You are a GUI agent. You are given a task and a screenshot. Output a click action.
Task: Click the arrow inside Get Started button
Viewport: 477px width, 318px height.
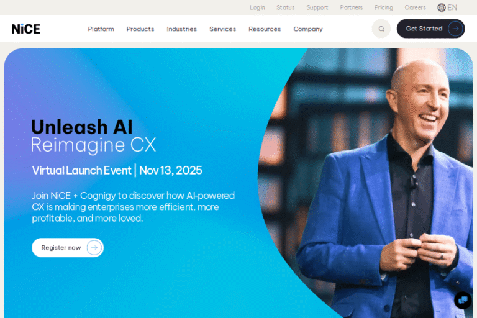coord(455,29)
